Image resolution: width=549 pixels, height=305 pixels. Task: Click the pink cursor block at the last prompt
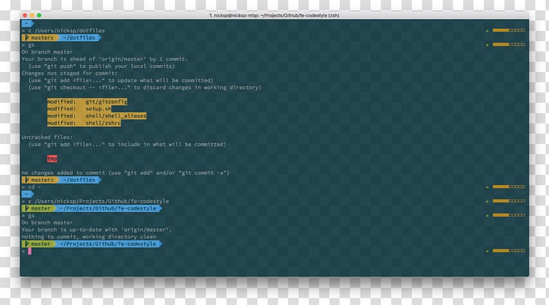[x=30, y=251]
